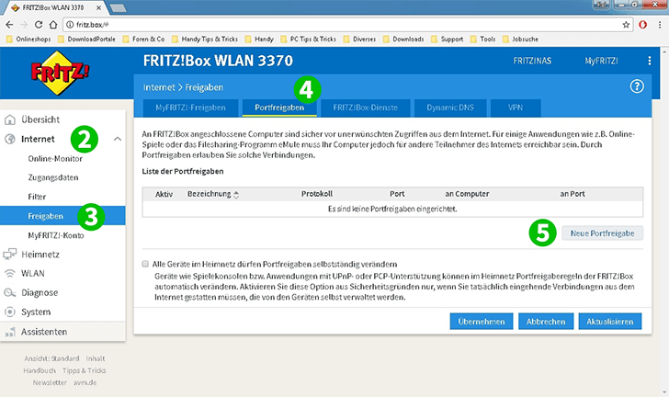Open the Dynamic DNS tab
Screen dimensions: 669x397
(x=450, y=108)
